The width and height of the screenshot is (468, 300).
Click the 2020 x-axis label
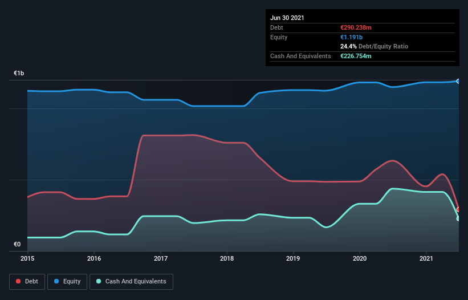[x=360, y=258]
